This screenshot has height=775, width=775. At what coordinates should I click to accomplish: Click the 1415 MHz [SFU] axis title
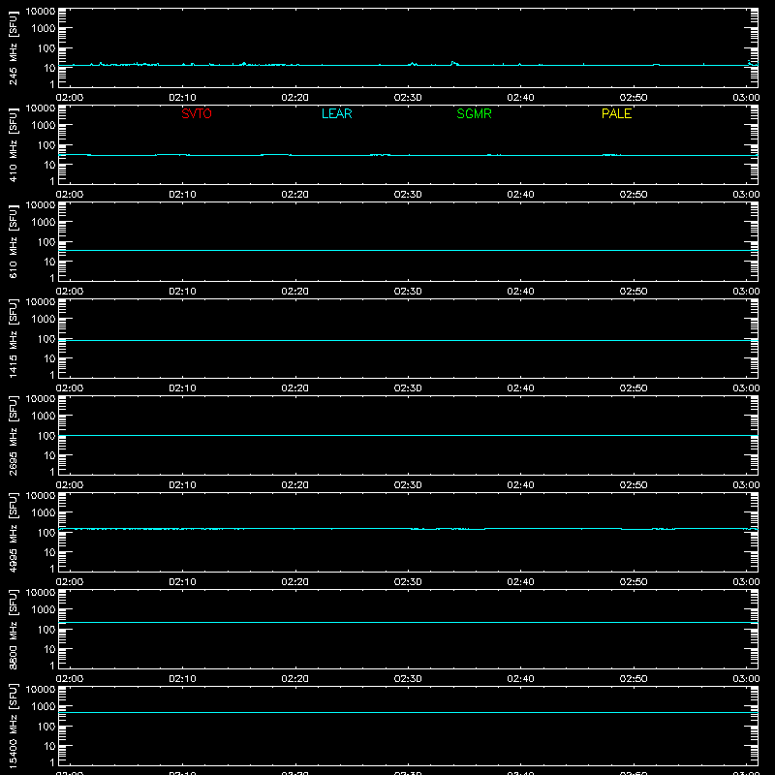pos(13,338)
